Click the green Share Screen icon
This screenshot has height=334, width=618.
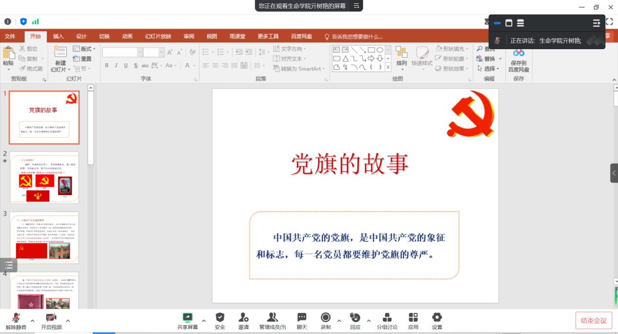(x=187, y=317)
